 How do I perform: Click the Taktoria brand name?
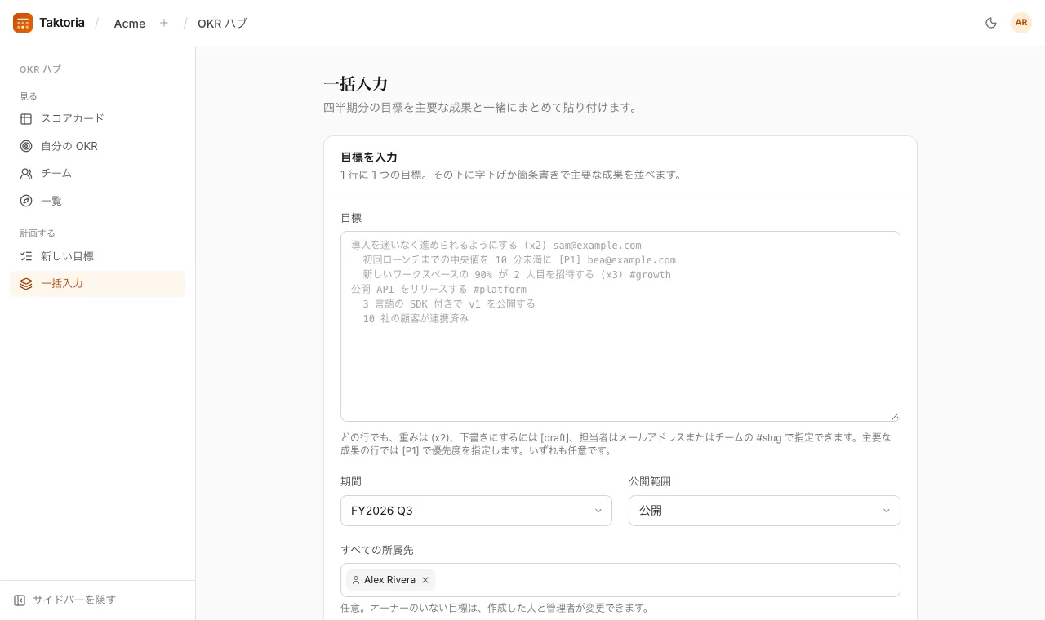[x=62, y=23]
